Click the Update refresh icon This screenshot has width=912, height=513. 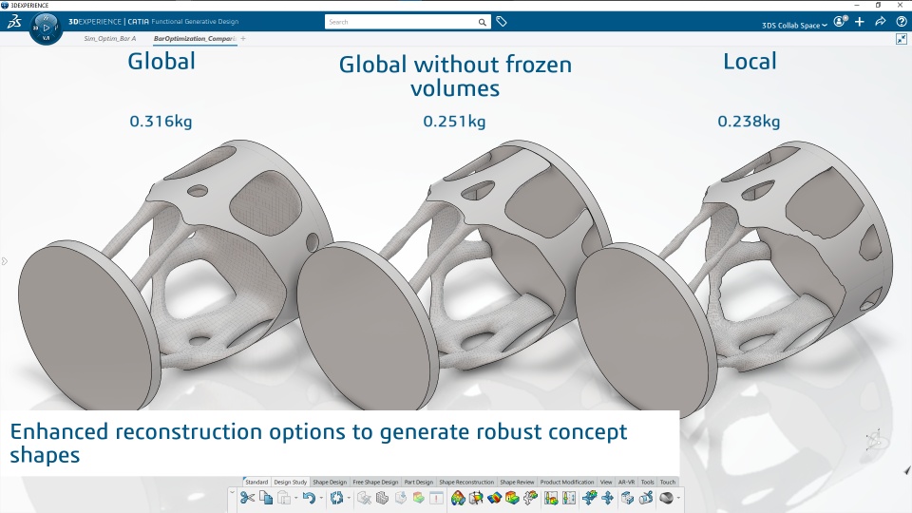tap(336, 498)
